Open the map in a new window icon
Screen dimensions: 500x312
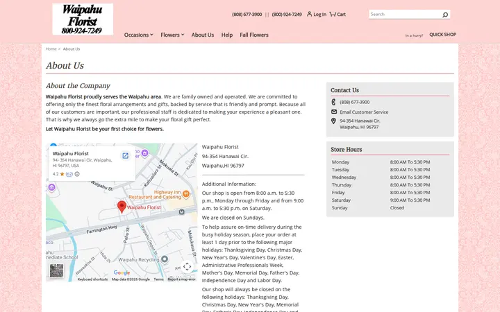pos(125,156)
